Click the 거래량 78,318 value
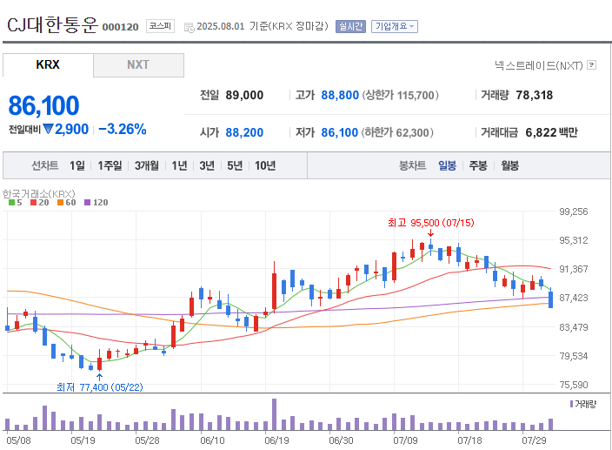This screenshot has width=612, height=450. [x=535, y=96]
